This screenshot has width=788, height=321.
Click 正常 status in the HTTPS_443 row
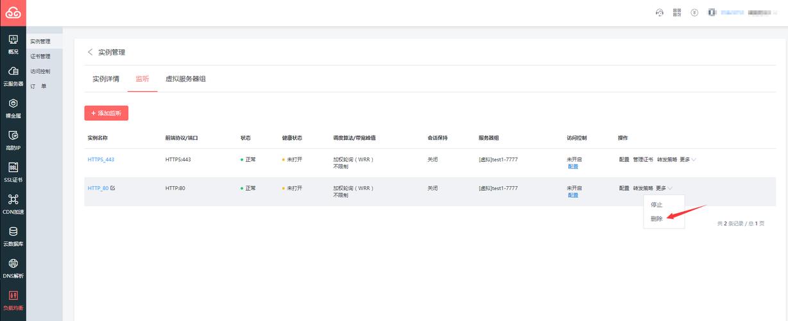(x=248, y=159)
